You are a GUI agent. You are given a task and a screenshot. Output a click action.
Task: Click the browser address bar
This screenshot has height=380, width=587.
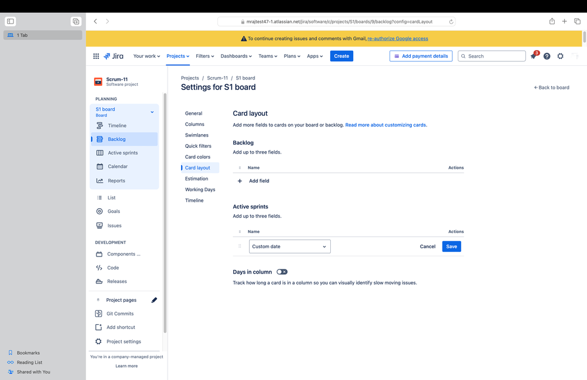[336, 22]
